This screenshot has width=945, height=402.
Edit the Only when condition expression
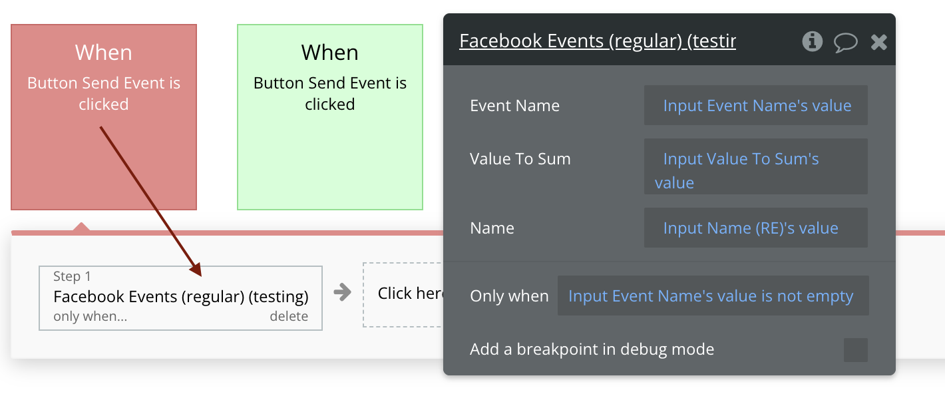click(713, 296)
